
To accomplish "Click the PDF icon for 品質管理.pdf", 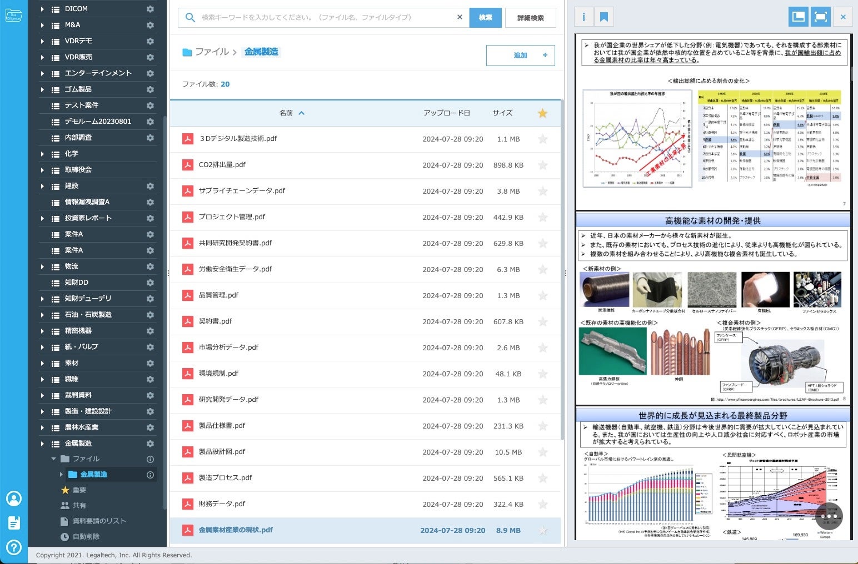I will point(188,295).
